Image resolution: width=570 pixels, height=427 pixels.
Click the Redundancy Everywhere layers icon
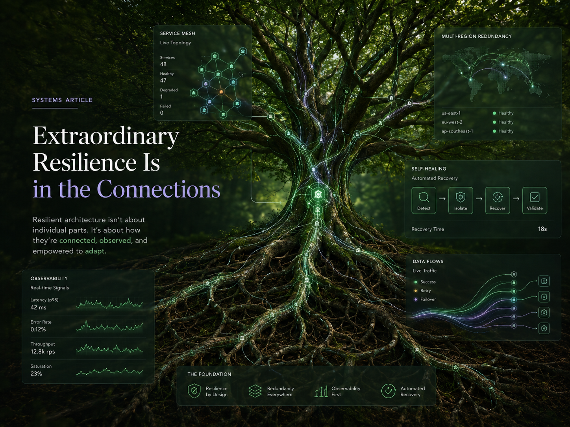(x=255, y=391)
